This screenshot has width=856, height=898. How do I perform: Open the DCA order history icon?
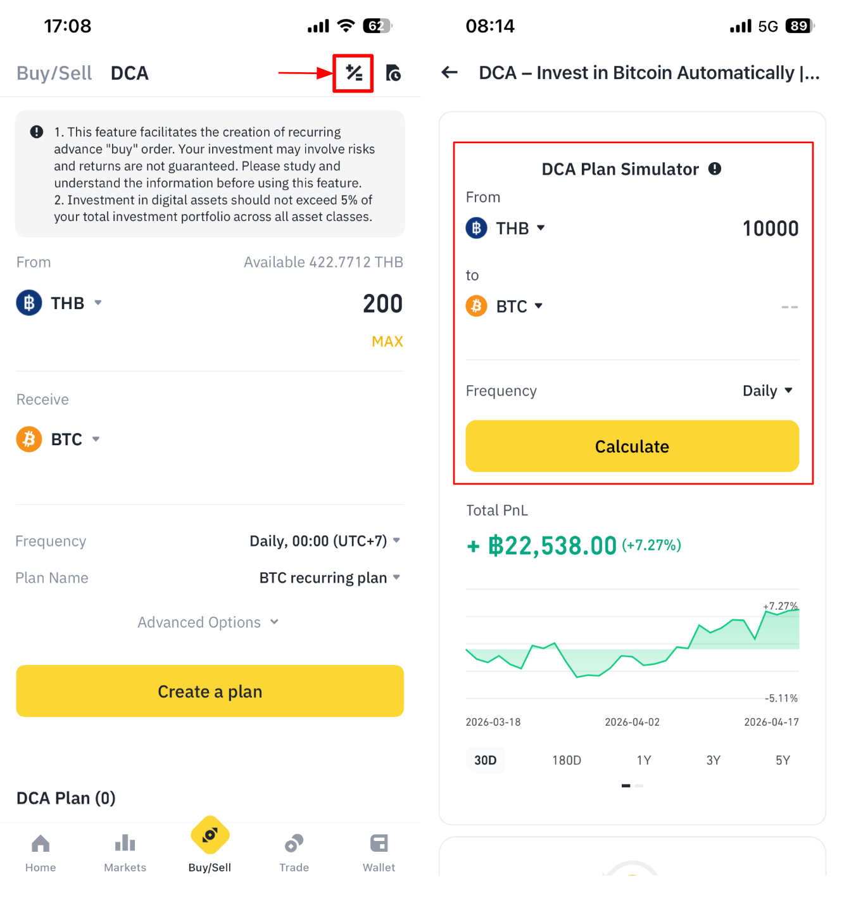coord(393,73)
